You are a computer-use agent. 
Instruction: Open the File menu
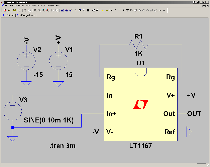[x=7, y=6]
